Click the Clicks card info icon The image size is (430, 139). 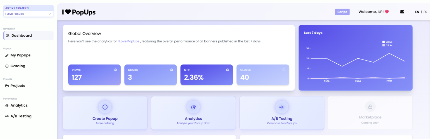pyautogui.click(x=172, y=70)
